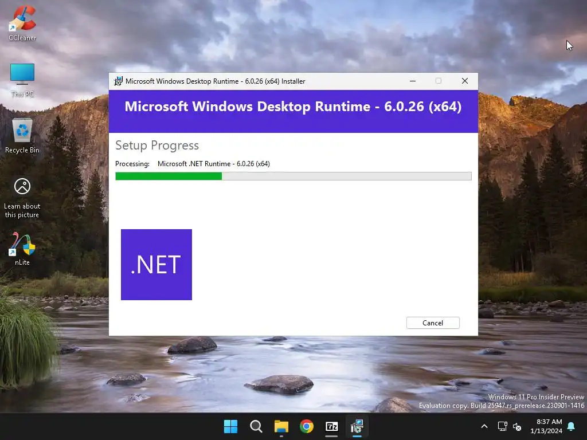Click the .NET logo image
Image resolution: width=587 pixels, height=440 pixels.
[x=156, y=265]
